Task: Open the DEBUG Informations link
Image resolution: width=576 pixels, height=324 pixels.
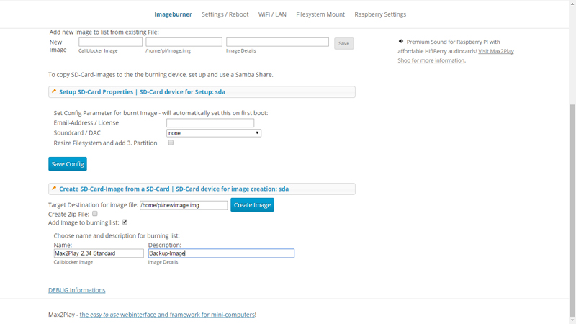Action: tap(77, 290)
